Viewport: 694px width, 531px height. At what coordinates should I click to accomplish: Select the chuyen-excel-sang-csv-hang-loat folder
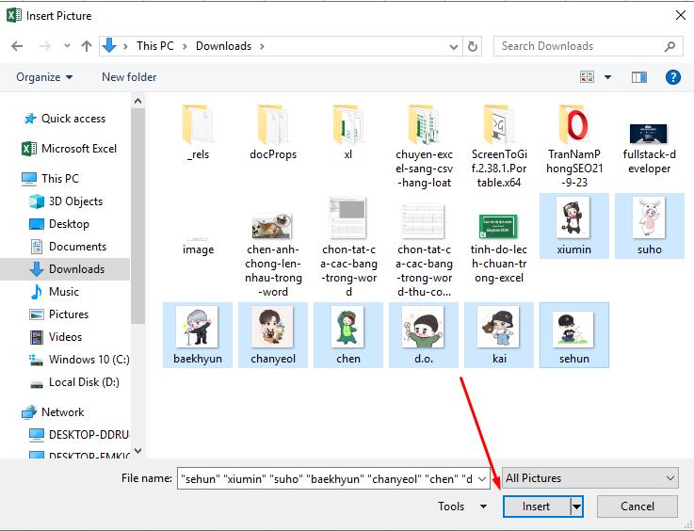pos(424,146)
